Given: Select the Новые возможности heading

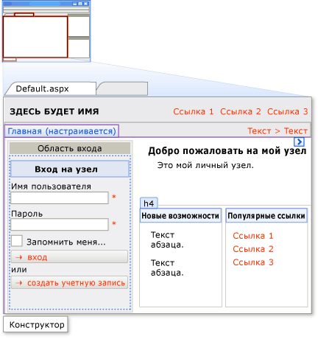Looking at the screenshot, I should pyautogui.click(x=180, y=216).
